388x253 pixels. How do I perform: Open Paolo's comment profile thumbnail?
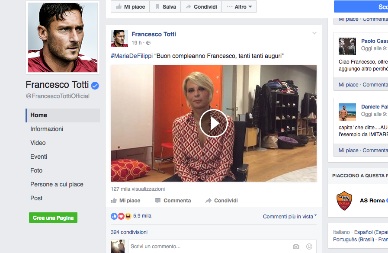(347, 46)
